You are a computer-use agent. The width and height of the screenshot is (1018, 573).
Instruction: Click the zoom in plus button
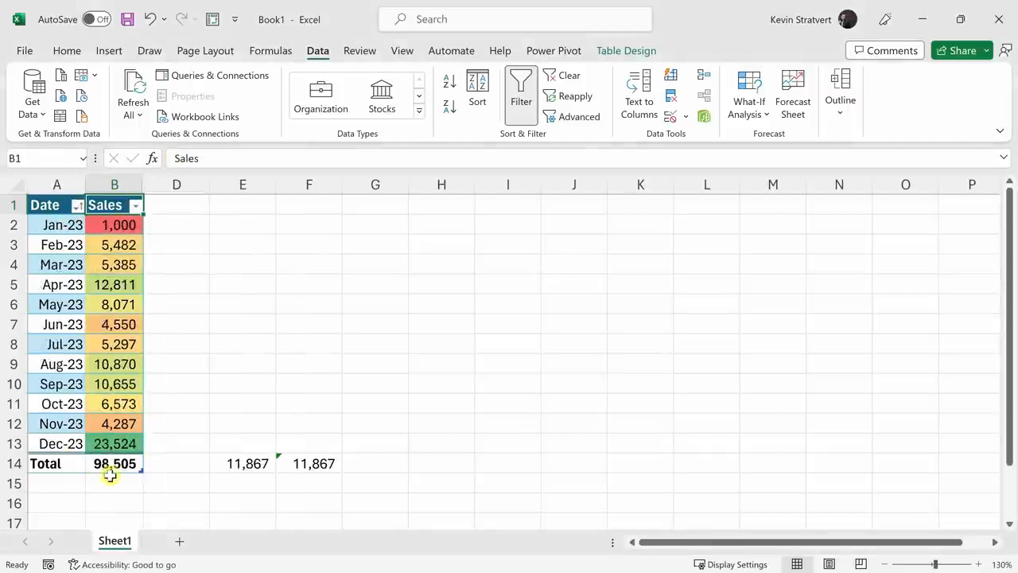click(978, 564)
